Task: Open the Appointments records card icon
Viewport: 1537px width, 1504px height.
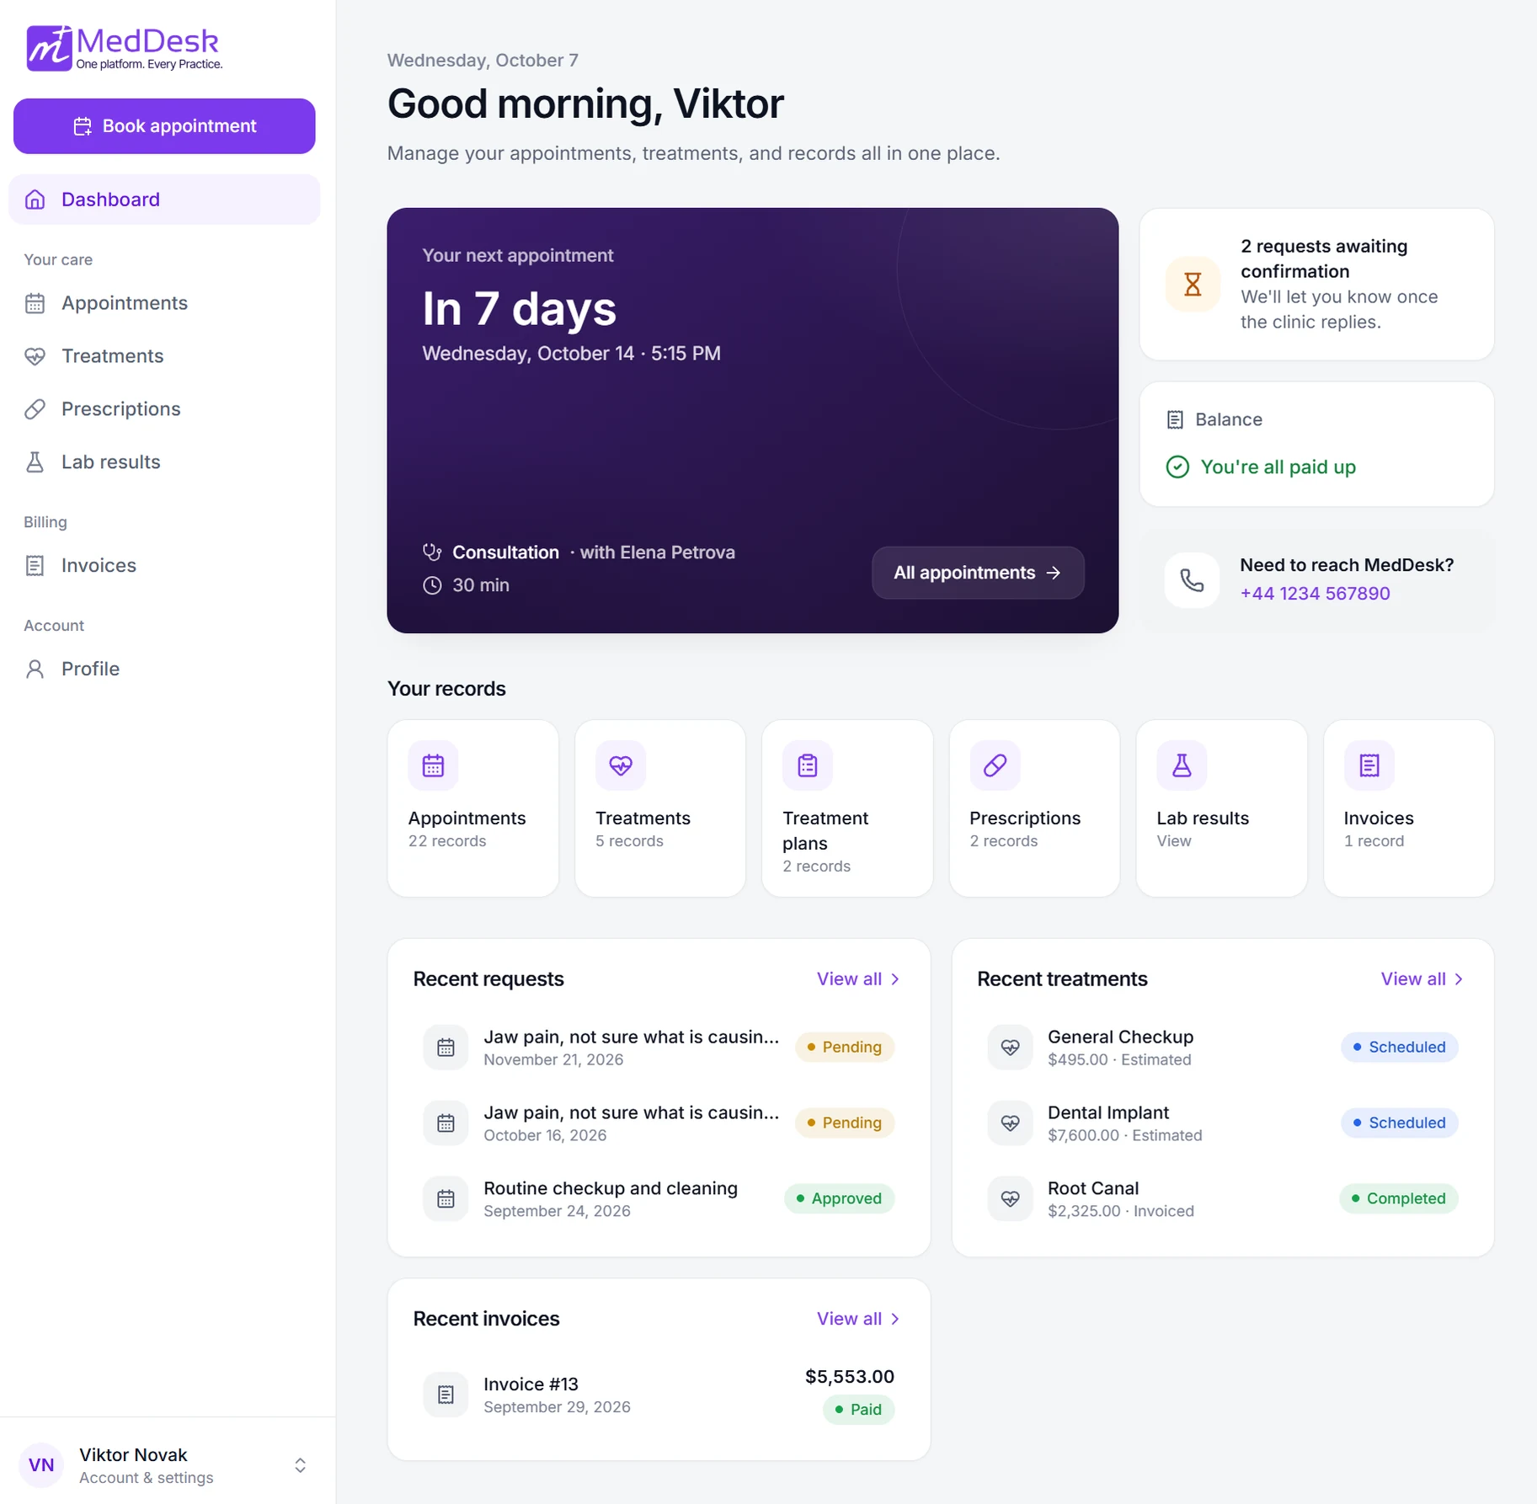Action: 433,765
